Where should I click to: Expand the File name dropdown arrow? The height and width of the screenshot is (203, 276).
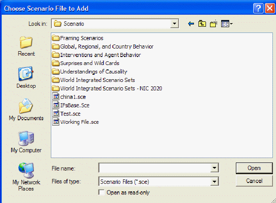(214, 168)
